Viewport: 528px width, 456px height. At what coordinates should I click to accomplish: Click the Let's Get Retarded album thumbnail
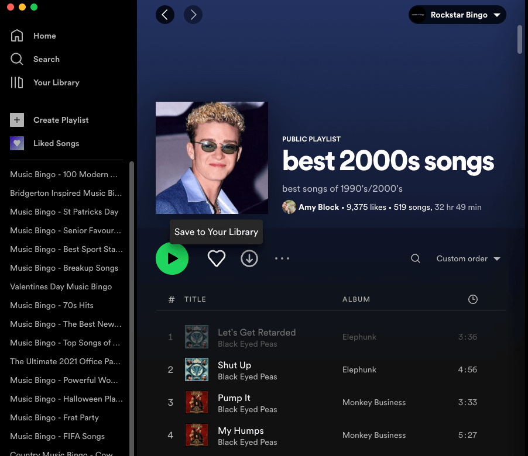(197, 337)
